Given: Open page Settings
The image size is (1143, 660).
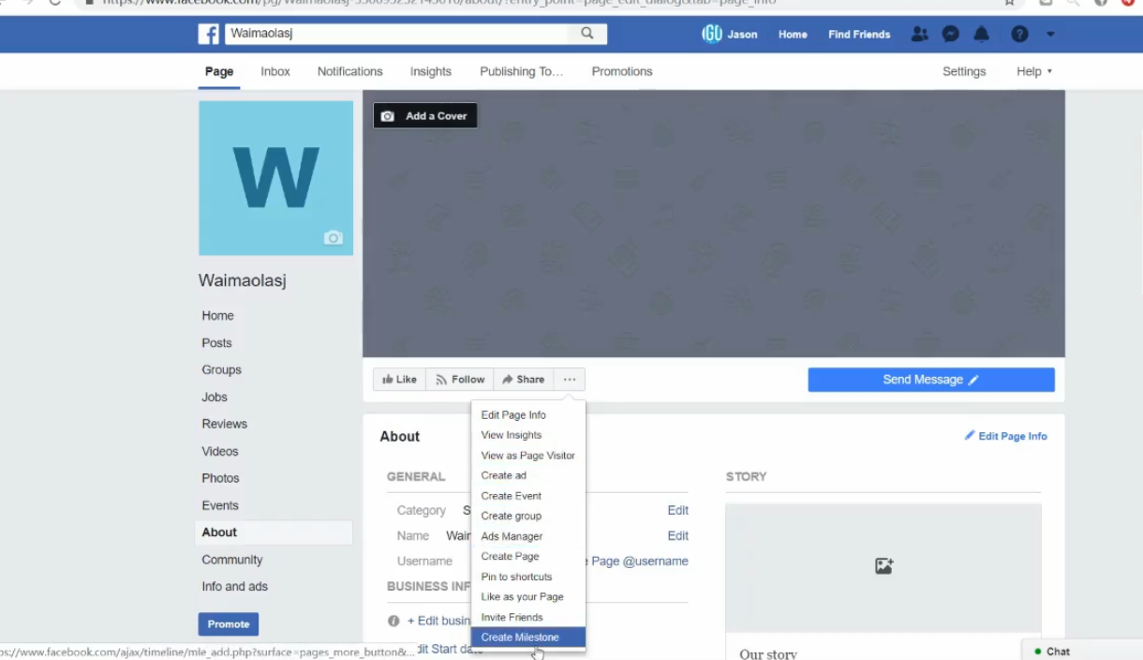Looking at the screenshot, I should (x=964, y=71).
